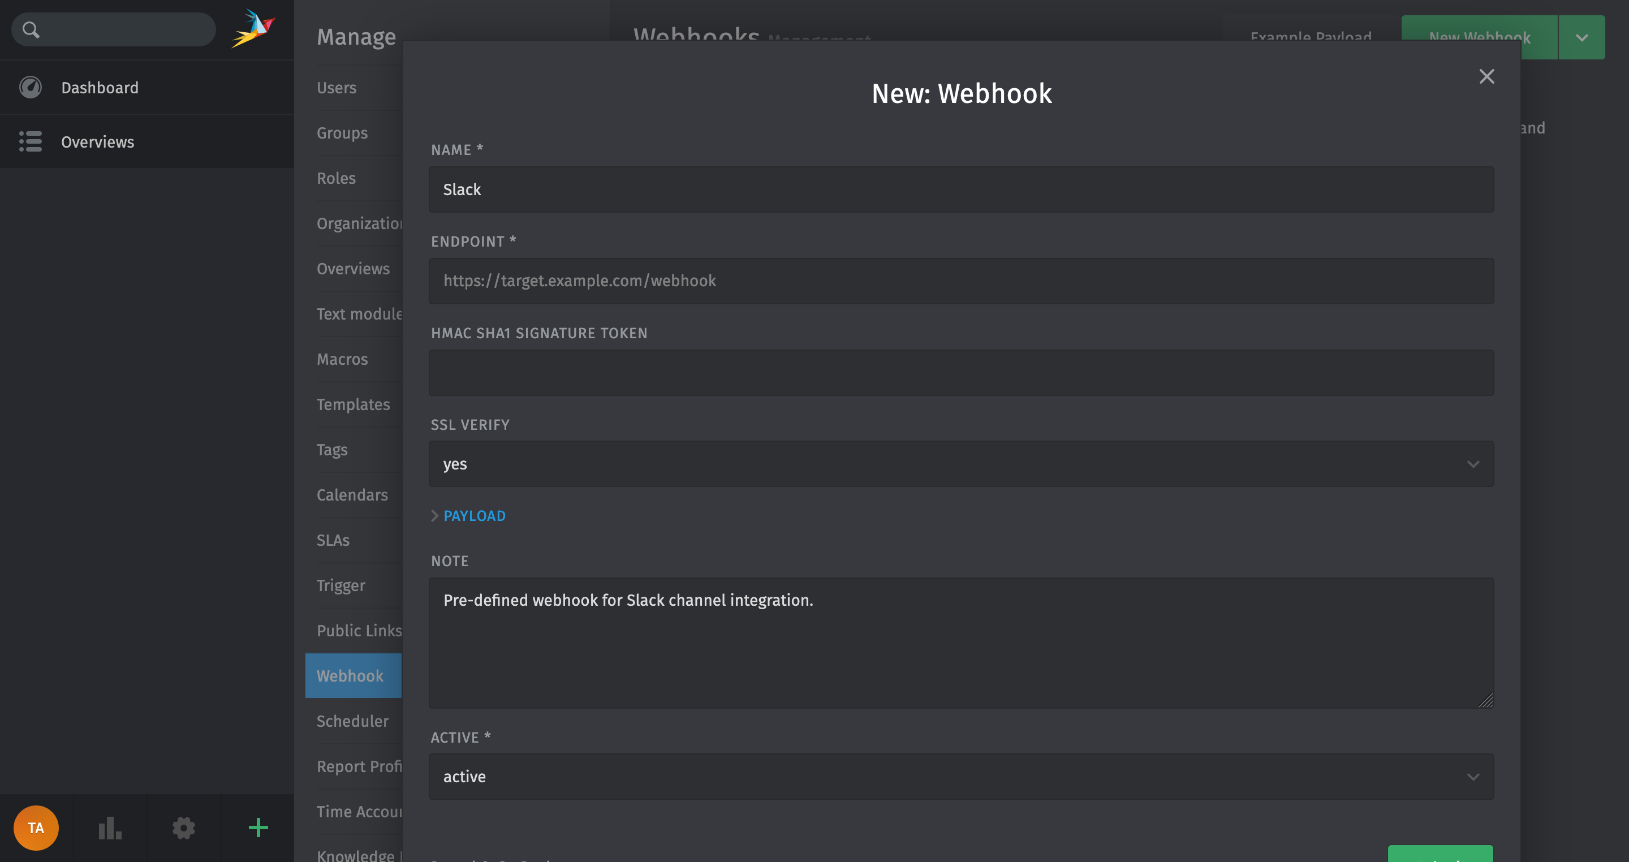Open the reporting bar chart icon
Viewport: 1629px width, 862px height.
pos(110,827)
